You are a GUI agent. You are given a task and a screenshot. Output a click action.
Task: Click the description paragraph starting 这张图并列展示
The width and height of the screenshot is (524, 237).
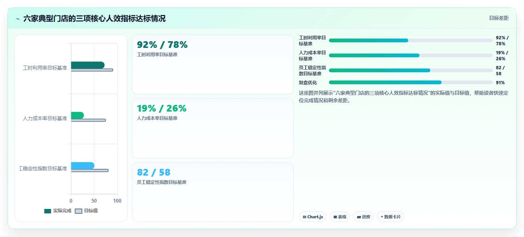point(403,97)
